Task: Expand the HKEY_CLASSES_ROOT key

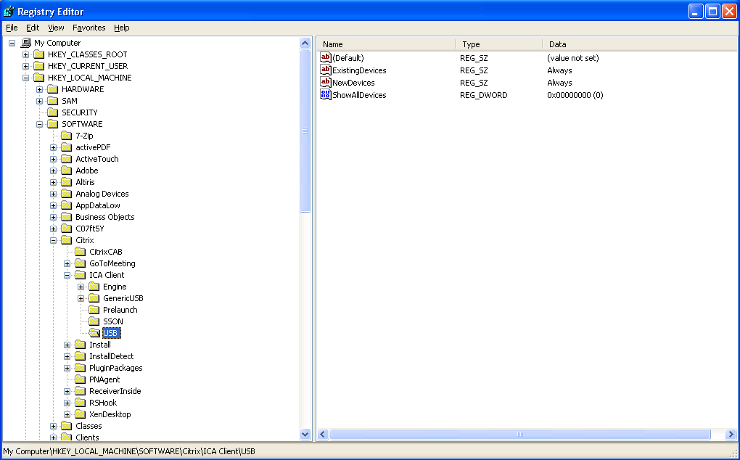Action: 26,54
